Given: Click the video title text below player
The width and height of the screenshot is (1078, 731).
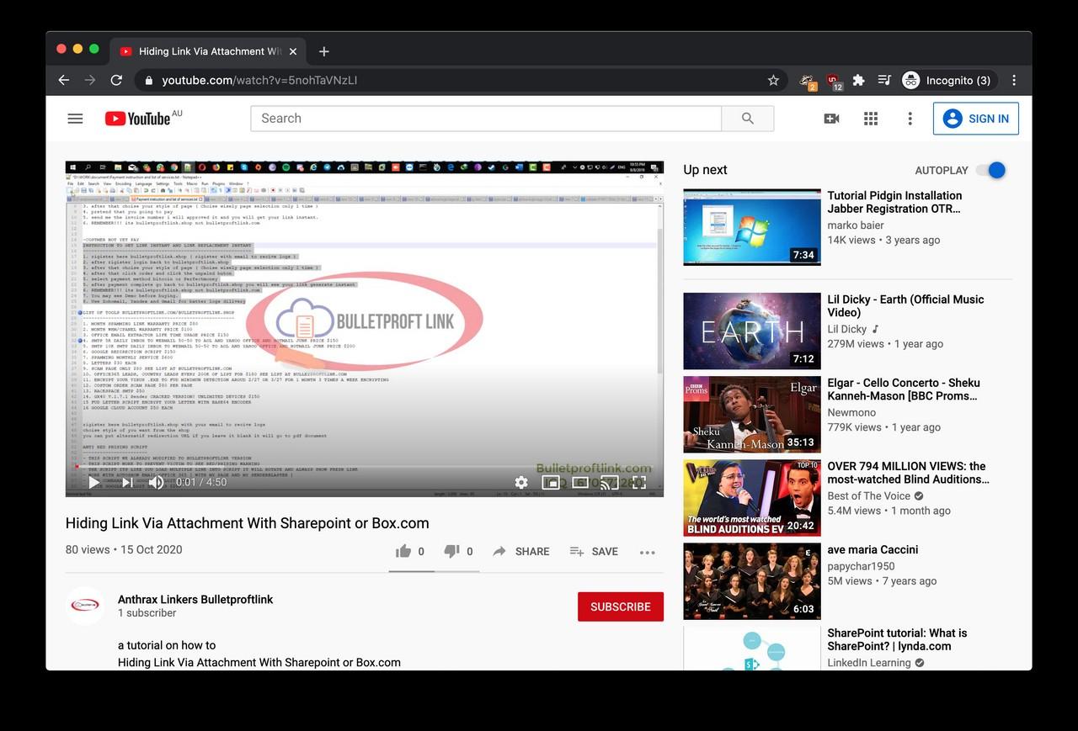Looking at the screenshot, I should [x=248, y=523].
